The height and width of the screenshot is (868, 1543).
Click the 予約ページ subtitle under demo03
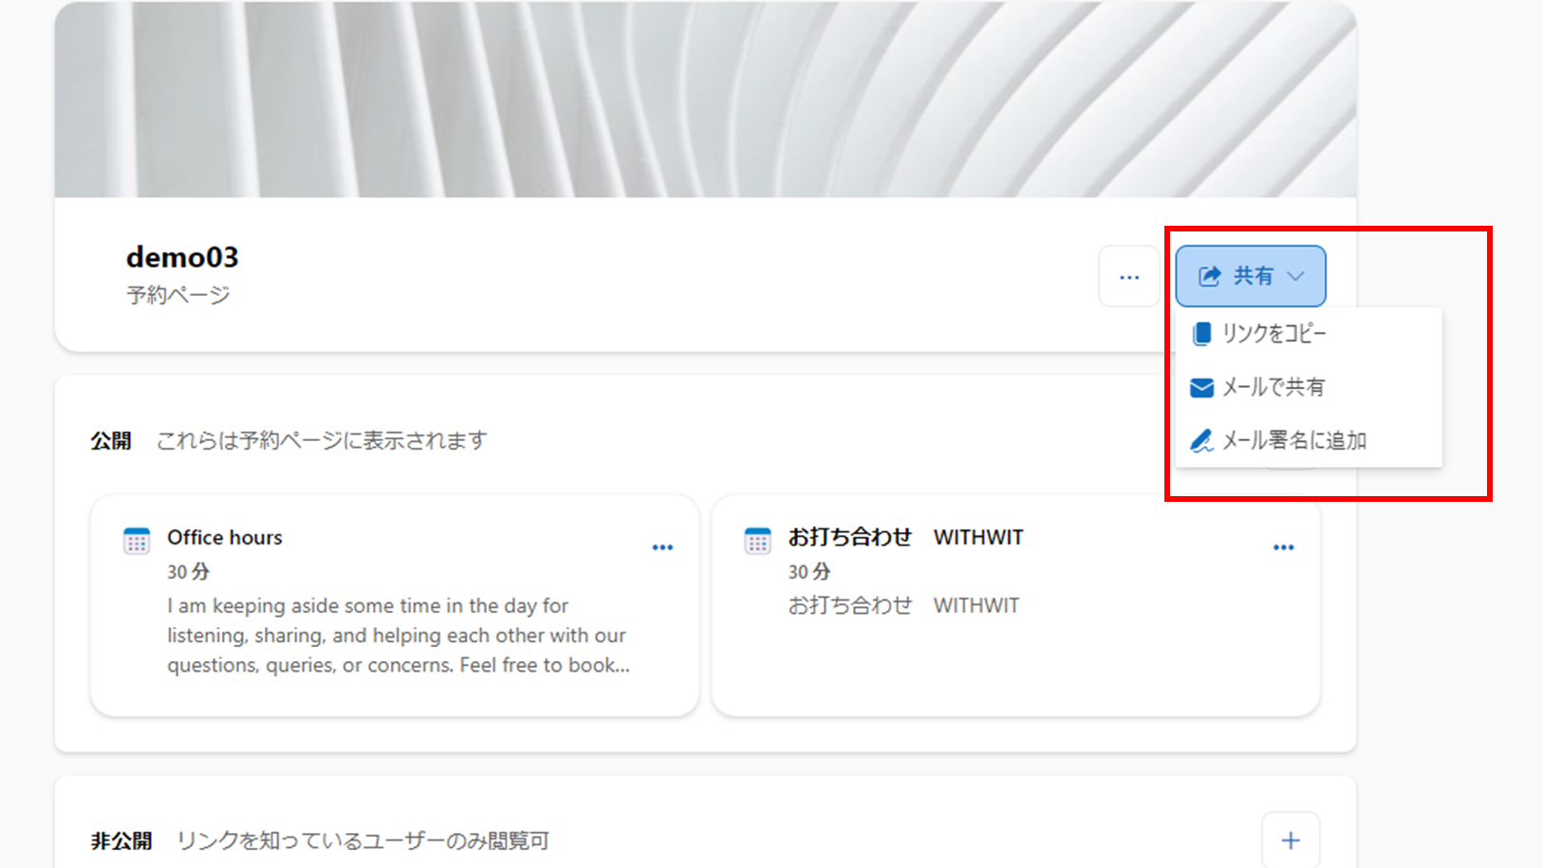pyautogui.click(x=178, y=295)
